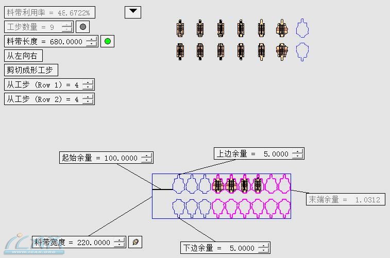Image resolution: width=390 pixels, height=258 pixels.
Task: Decrease 料带长度 with the down arrow
Action: (92, 44)
